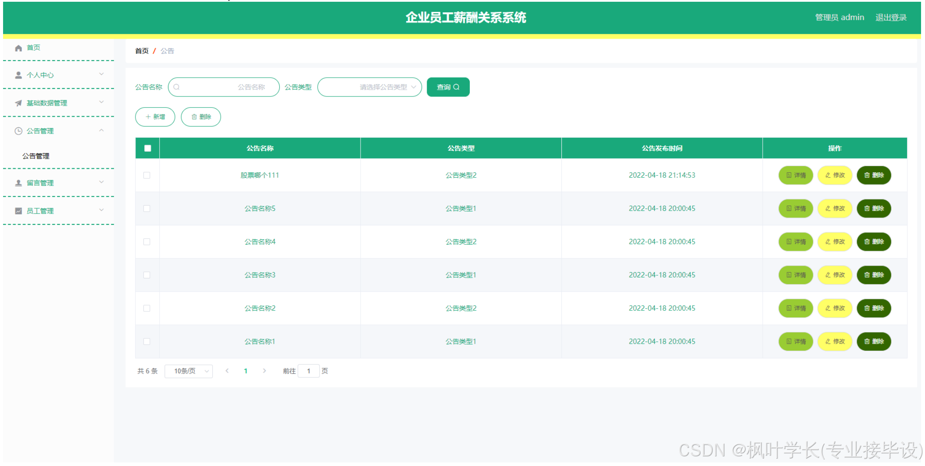Delete the 公告名称1 row
The image size is (925, 466).
[874, 341]
